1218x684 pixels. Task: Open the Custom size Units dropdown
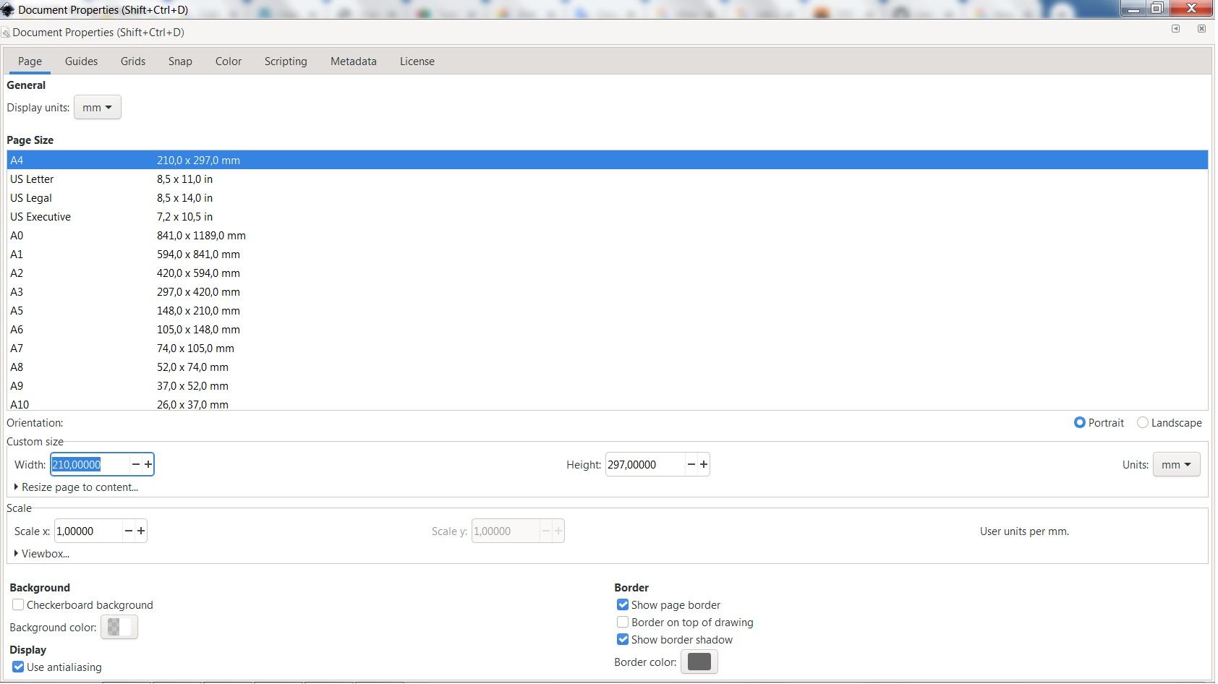tap(1176, 464)
